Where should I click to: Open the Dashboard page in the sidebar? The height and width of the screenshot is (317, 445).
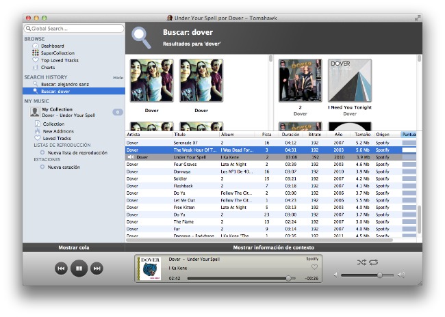[x=52, y=46]
